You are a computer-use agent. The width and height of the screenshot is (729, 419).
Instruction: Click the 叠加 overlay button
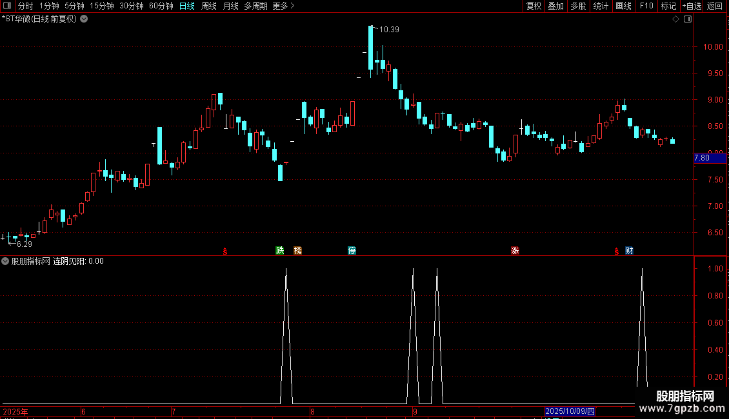(x=555, y=6)
